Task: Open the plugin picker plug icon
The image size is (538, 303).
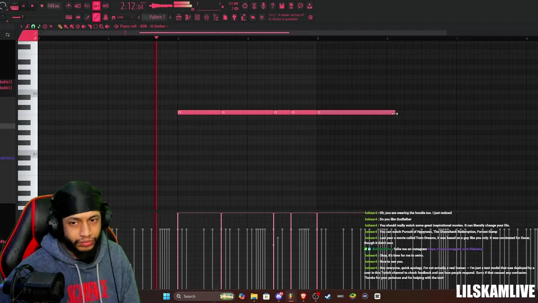Action: 234,17
